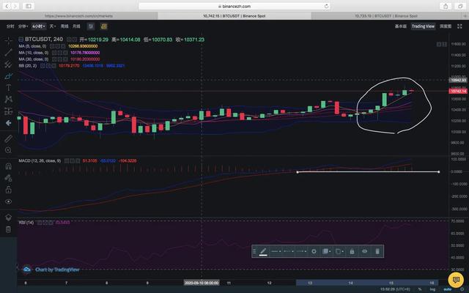This screenshot has height=293, width=469.
Task: Select the 周线 weekly interval
Action: pos(64,26)
